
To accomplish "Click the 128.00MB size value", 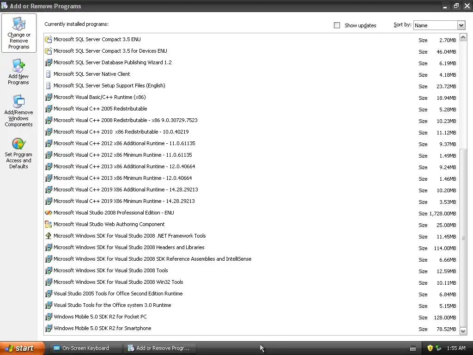I will [445, 318].
